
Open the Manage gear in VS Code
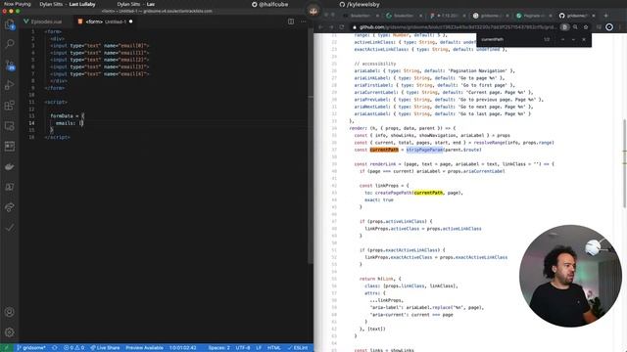click(10, 332)
